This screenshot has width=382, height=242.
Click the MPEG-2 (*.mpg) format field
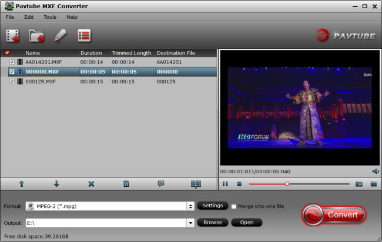106,206
